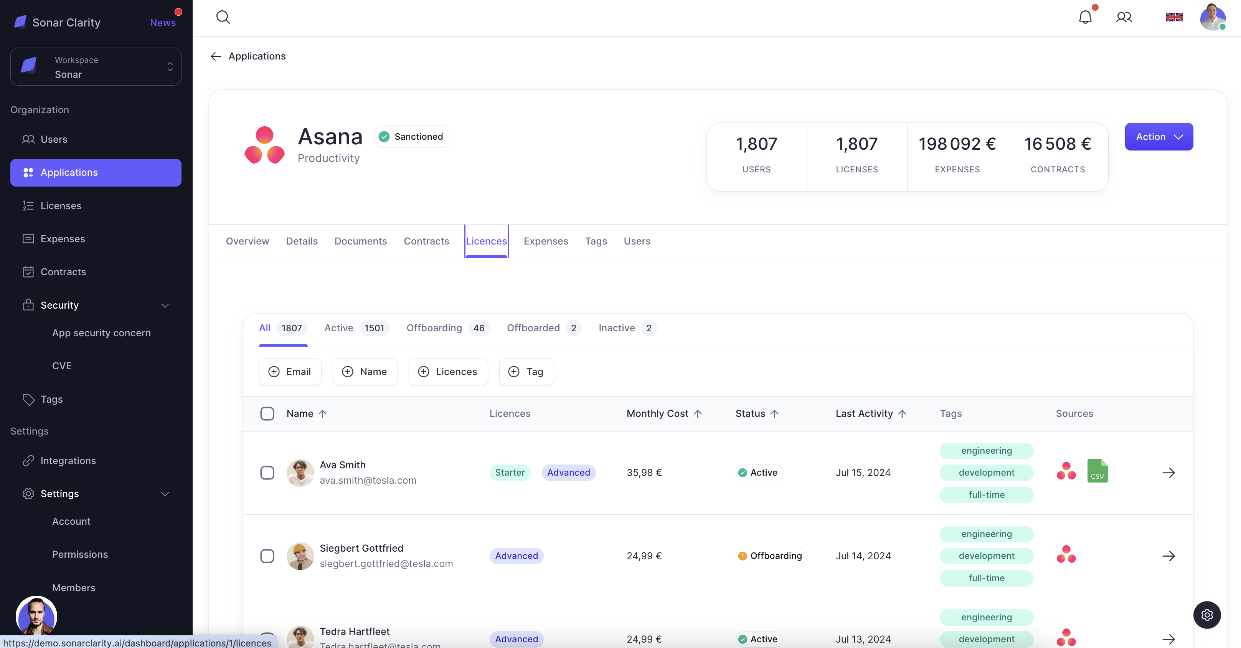
Task: Sort by Last Activity column
Action: (x=871, y=414)
